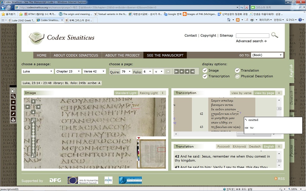Toggle the Transcription display option
This screenshot has height=191, width=306.
click(205, 76)
